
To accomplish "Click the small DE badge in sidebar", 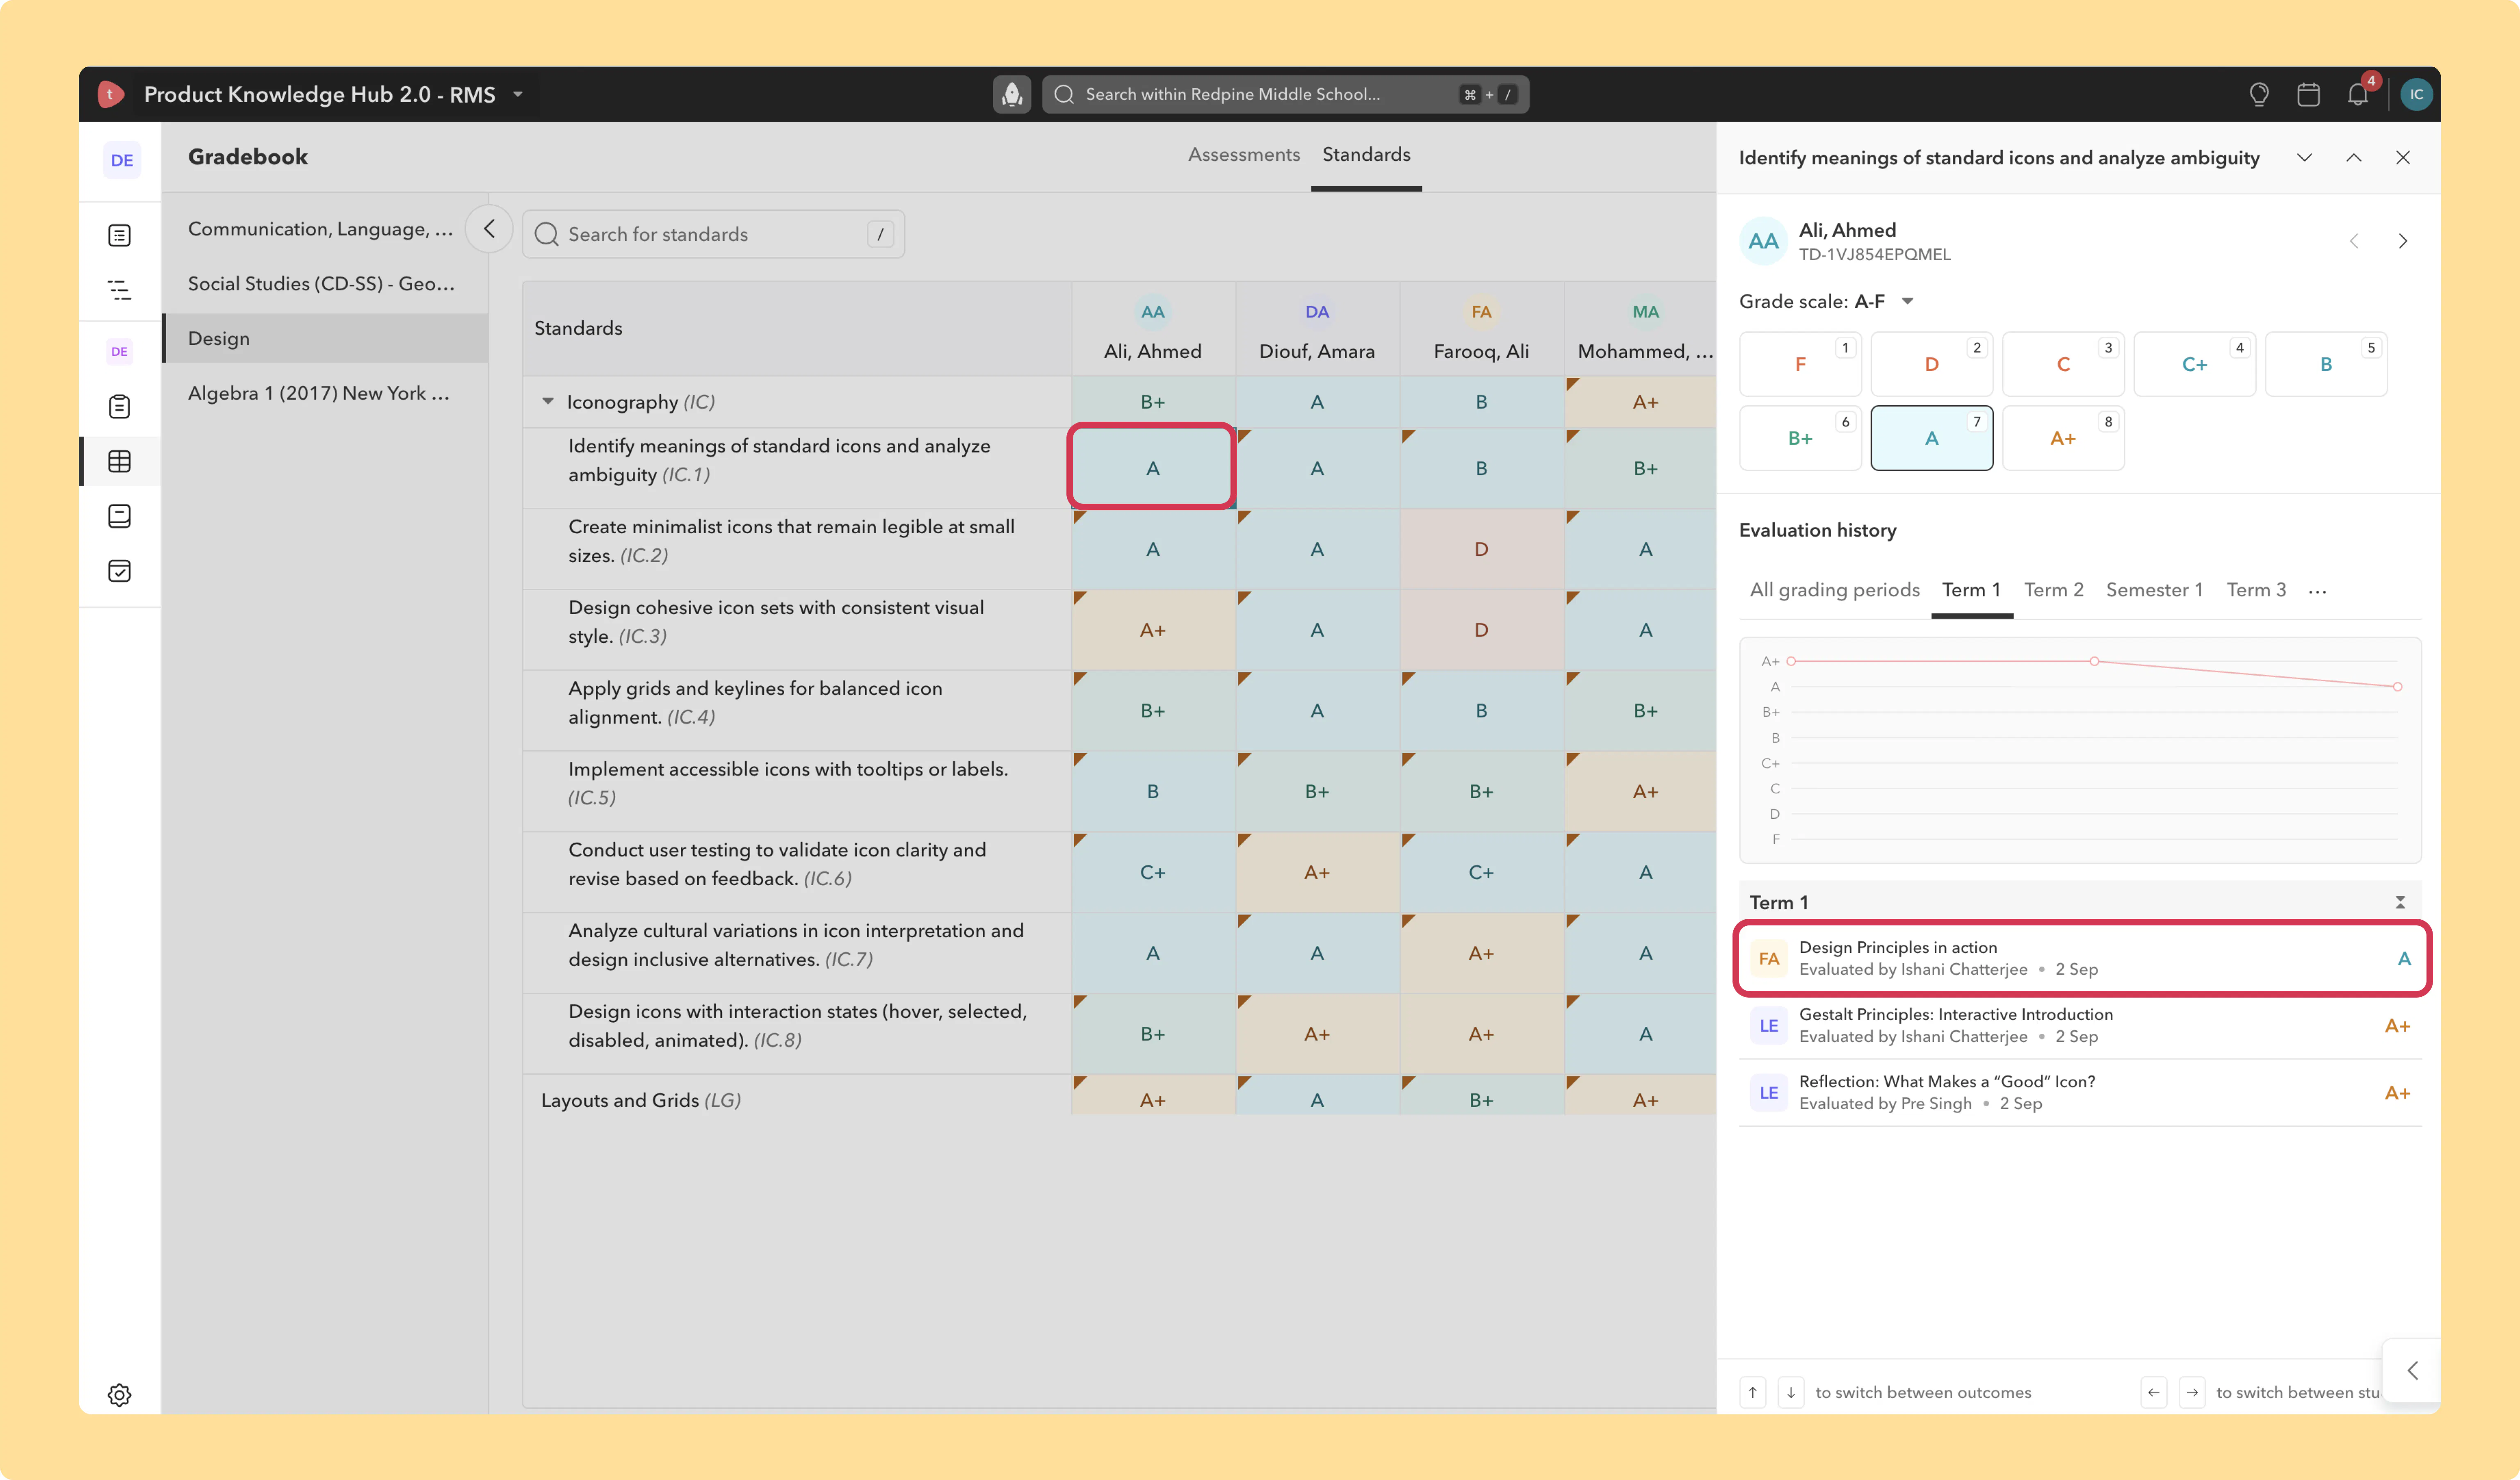I will tap(119, 351).
